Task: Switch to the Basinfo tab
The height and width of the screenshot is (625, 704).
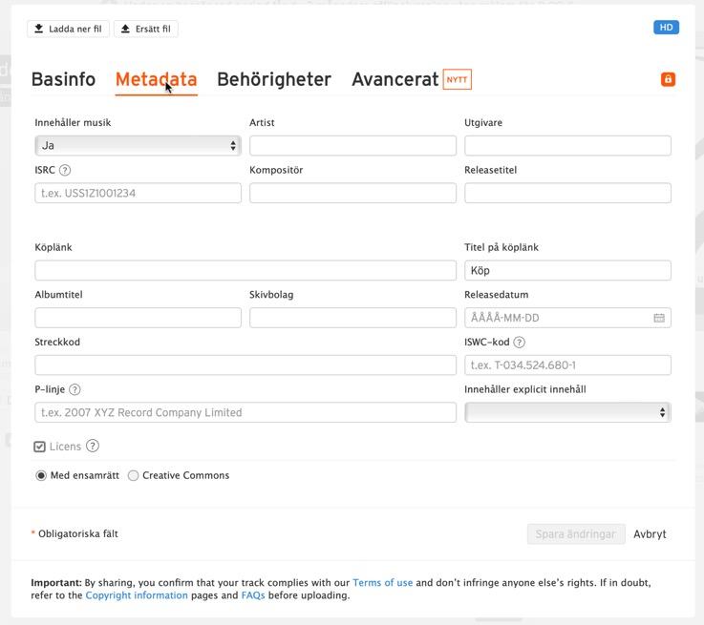Action: tap(63, 79)
